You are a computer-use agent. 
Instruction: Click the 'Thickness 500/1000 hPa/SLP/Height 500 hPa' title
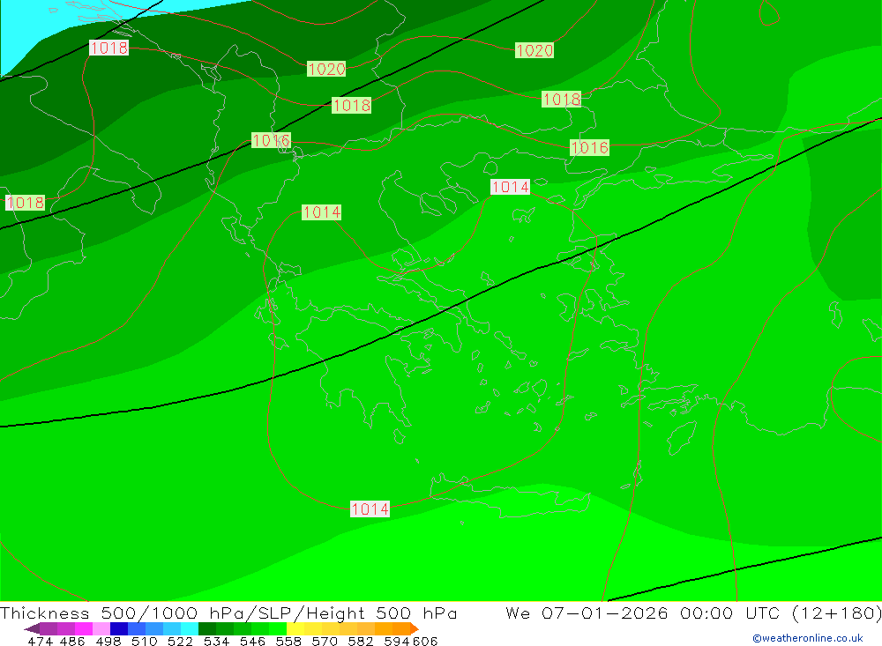(228, 613)
